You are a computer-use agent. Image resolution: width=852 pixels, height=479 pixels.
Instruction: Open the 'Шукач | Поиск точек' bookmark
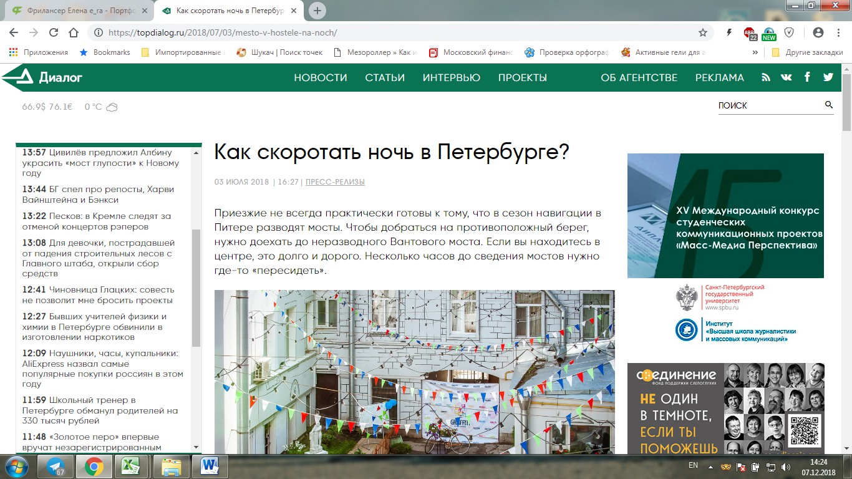(279, 52)
